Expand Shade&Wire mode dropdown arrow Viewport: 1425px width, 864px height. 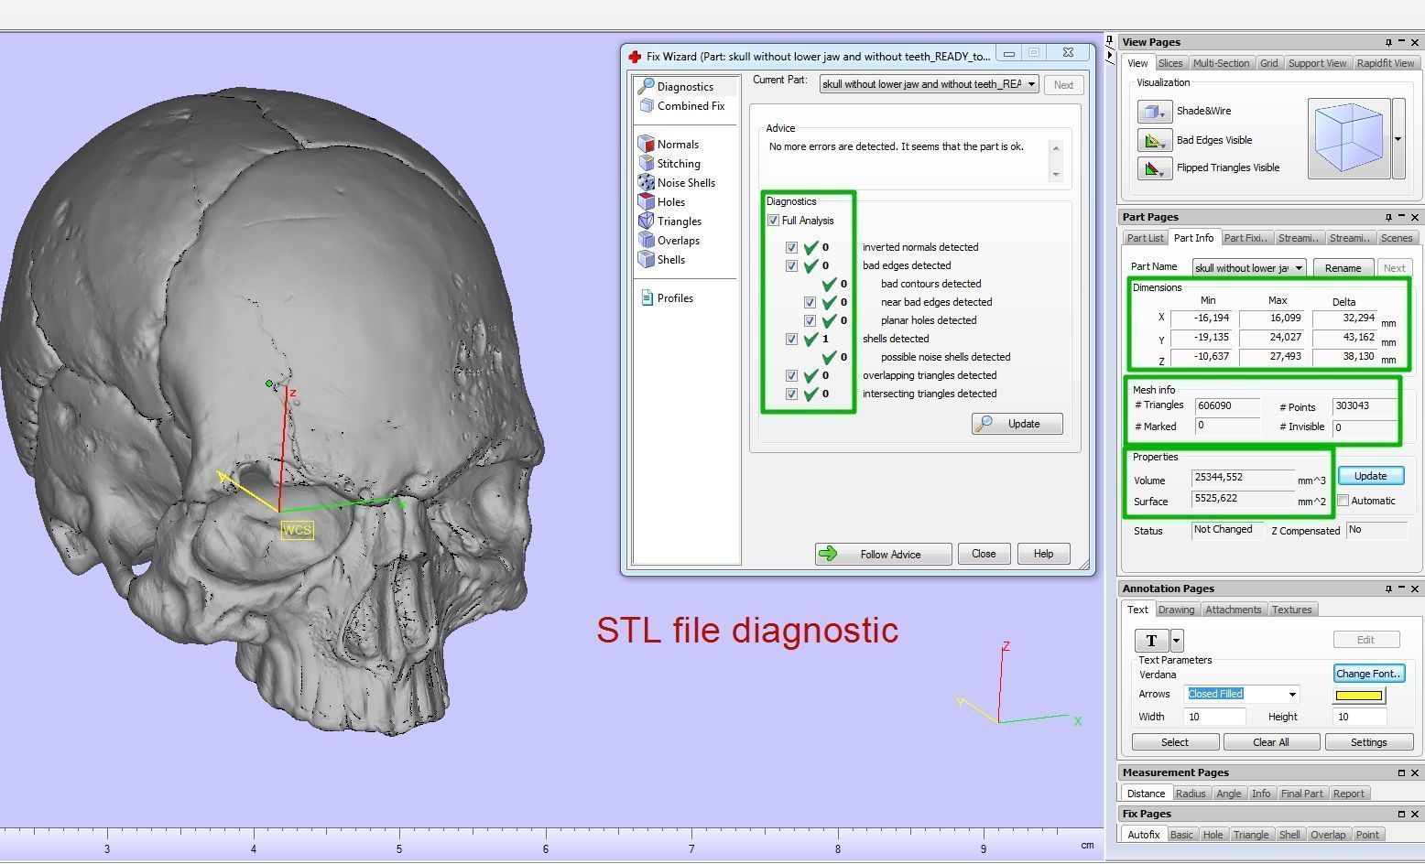click(x=1162, y=114)
